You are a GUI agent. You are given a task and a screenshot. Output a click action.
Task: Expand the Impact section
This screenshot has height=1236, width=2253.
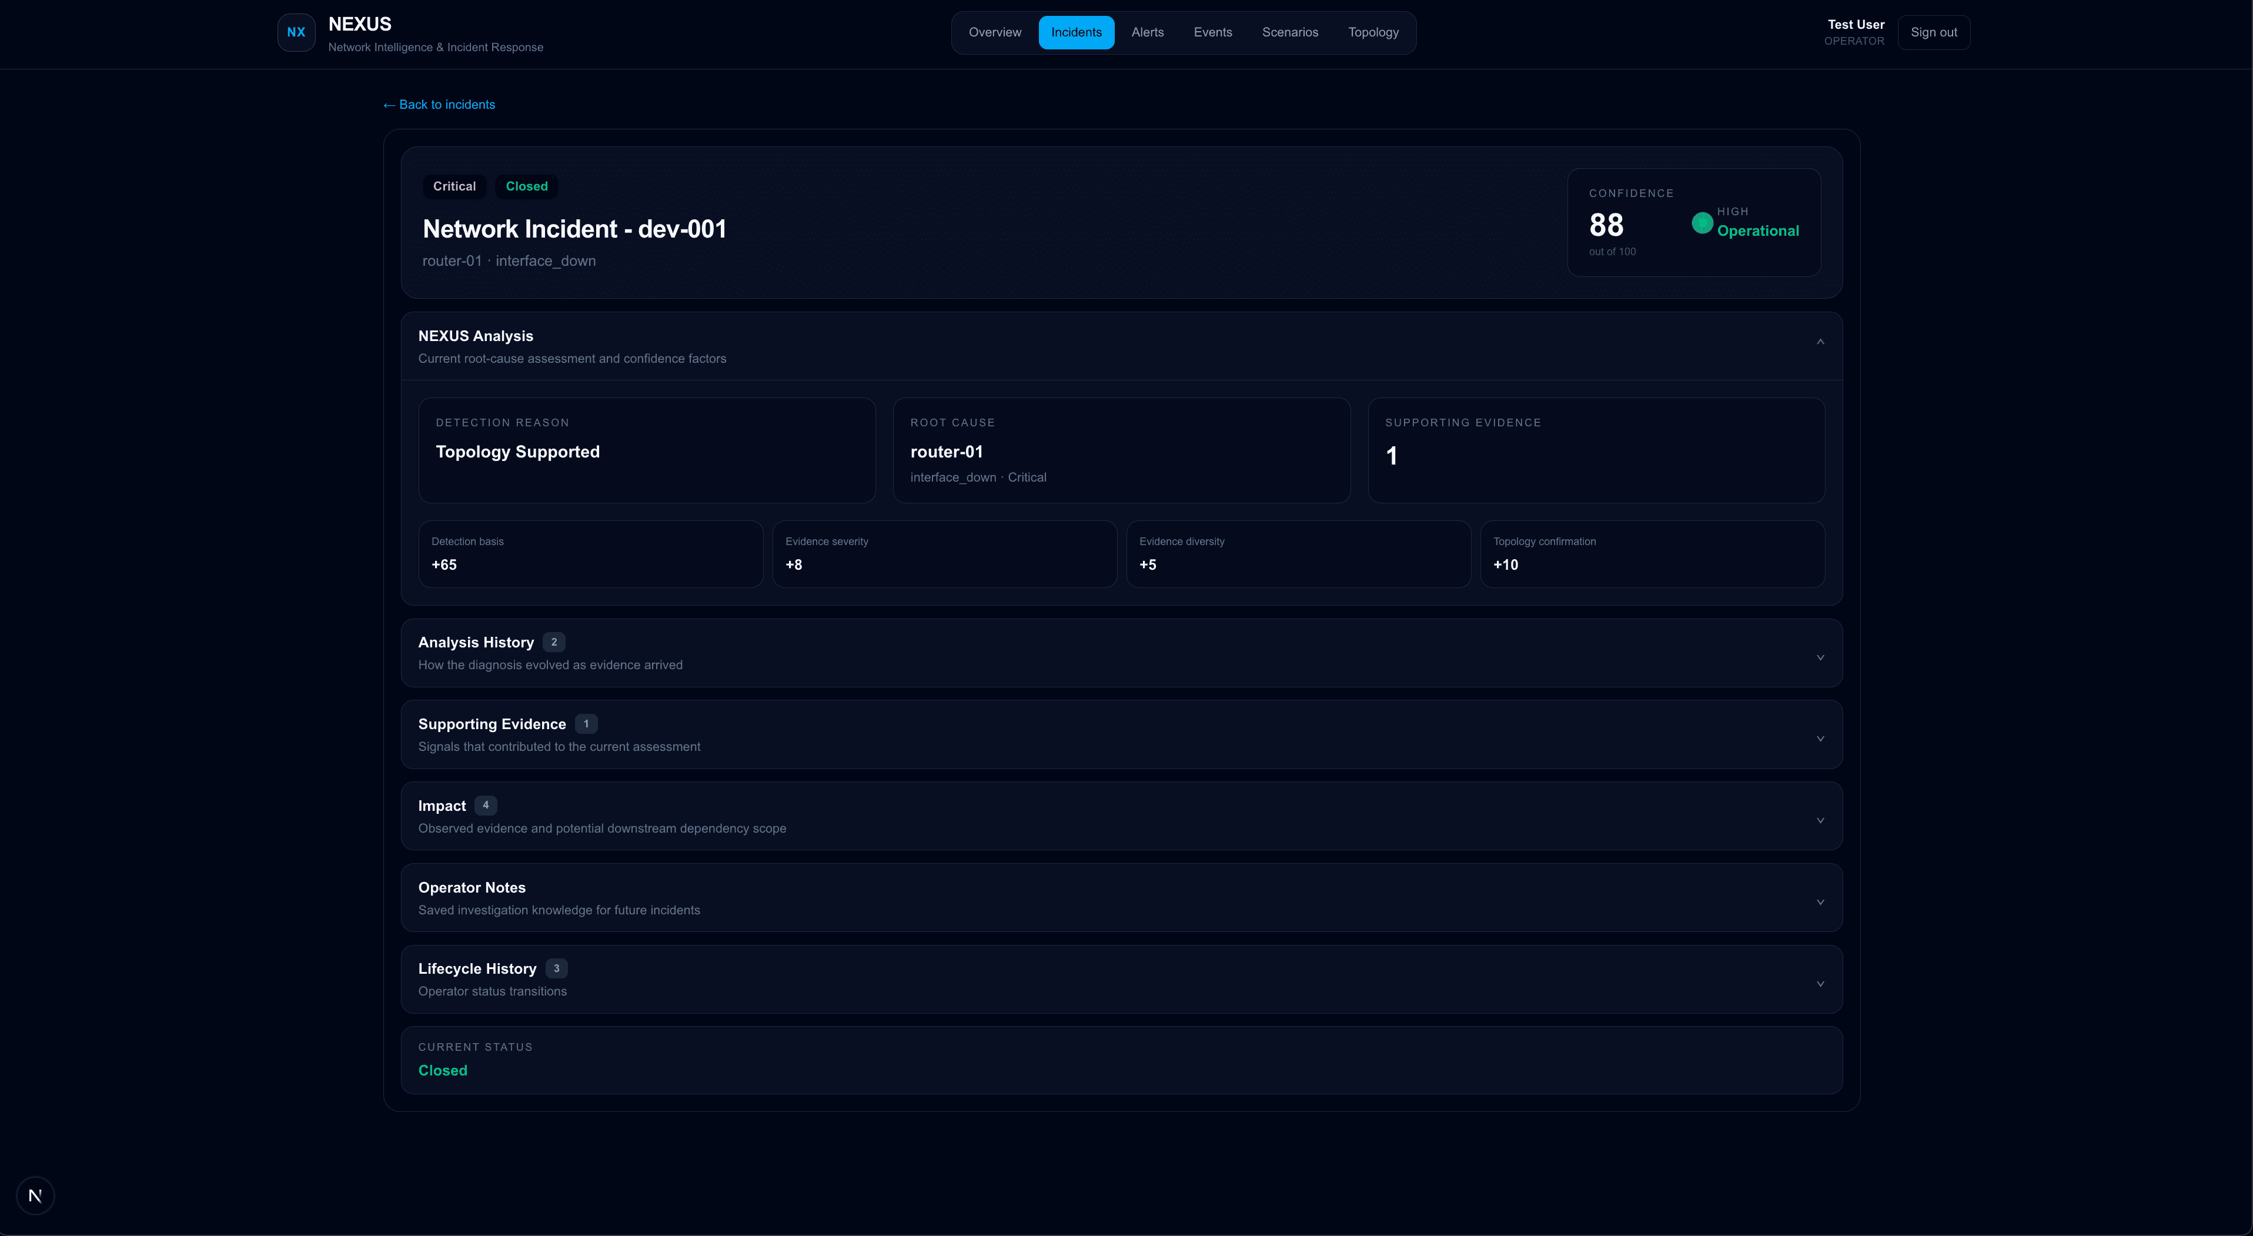coord(1121,816)
